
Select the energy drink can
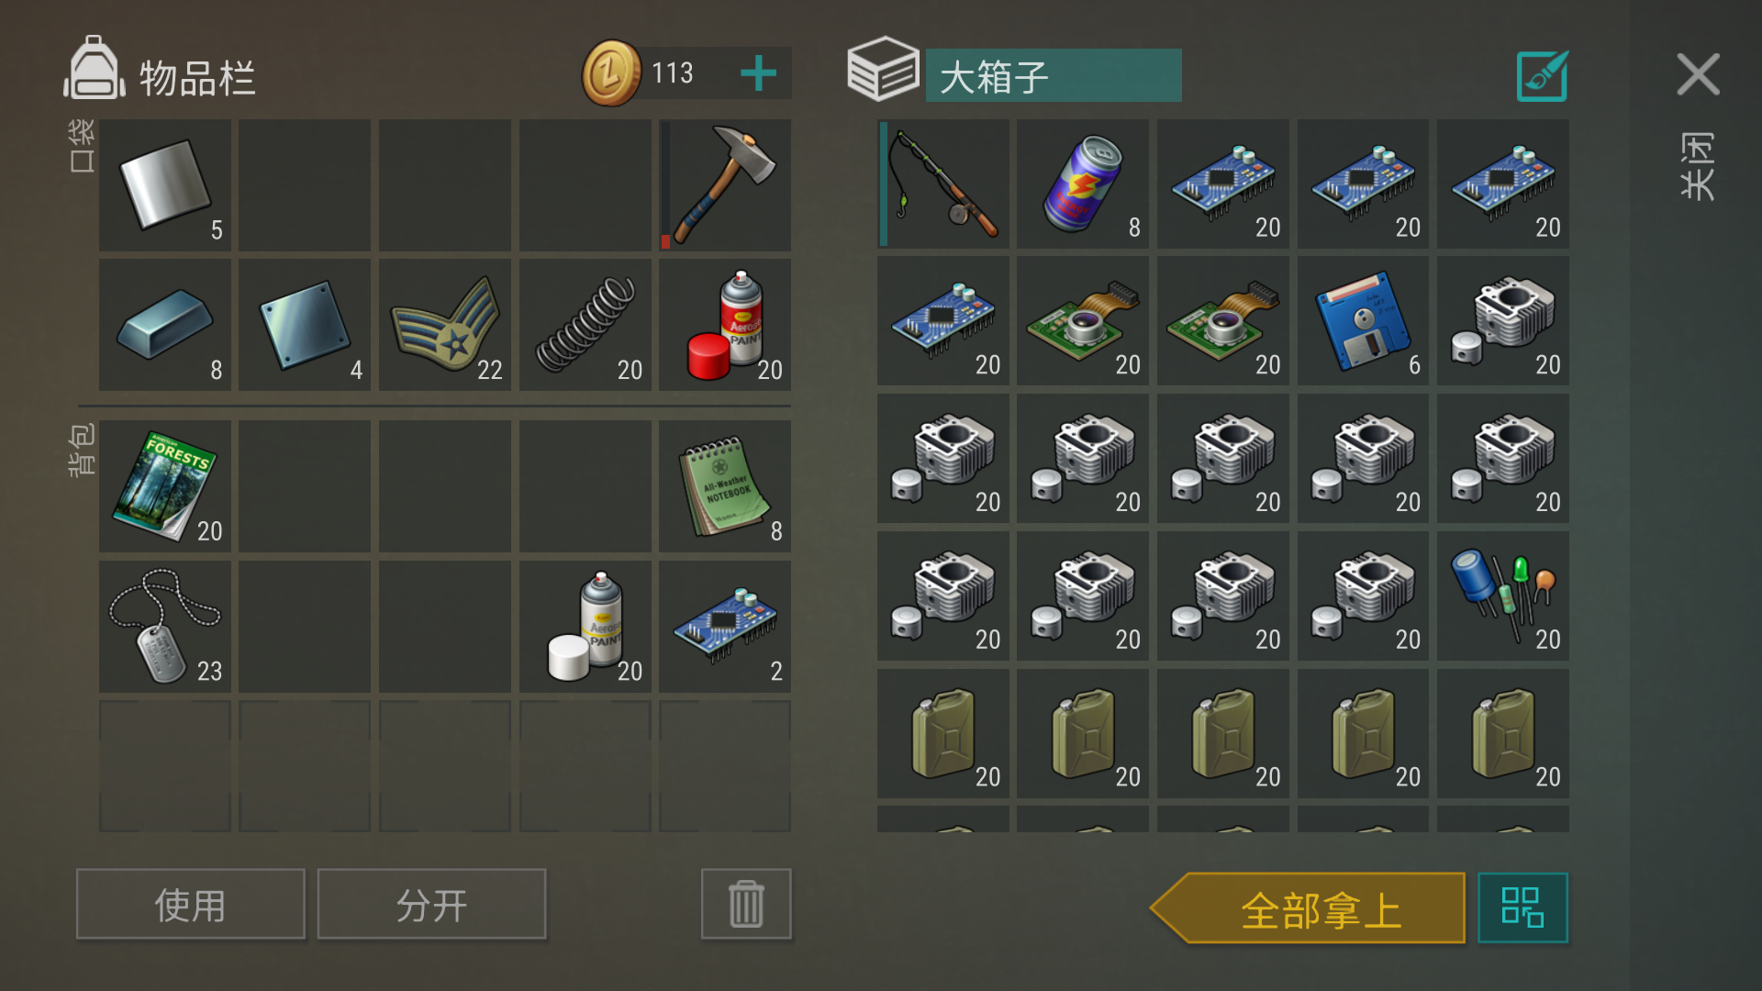(x=1083, y=184)
